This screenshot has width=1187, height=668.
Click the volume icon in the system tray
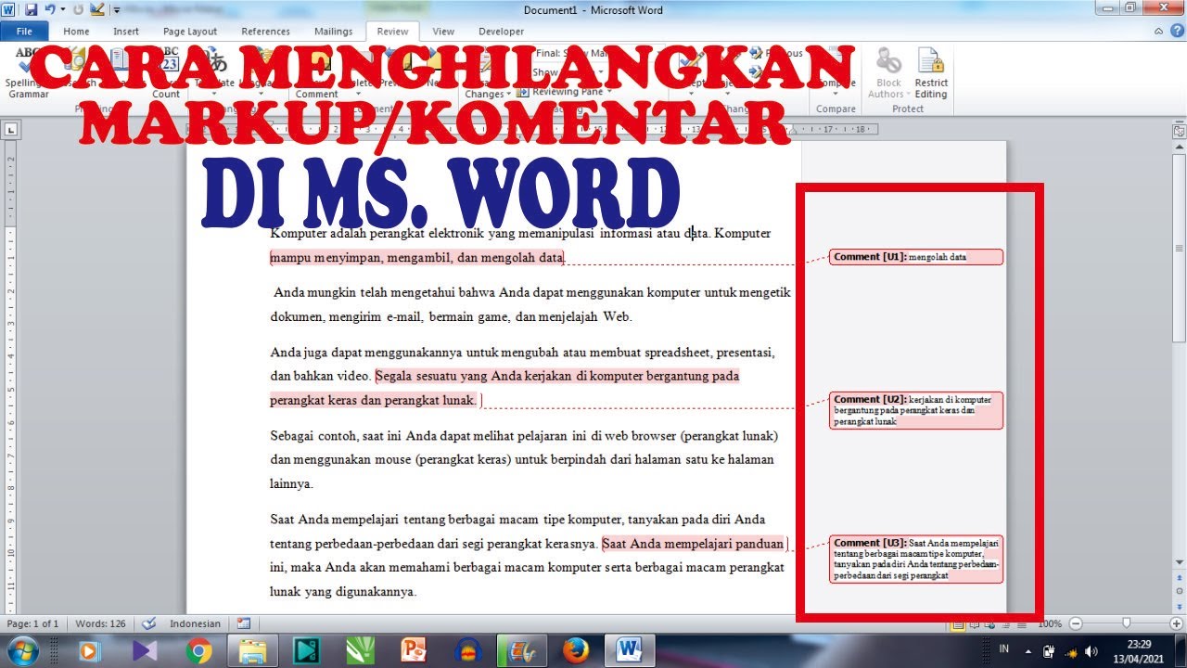coord(1091,651)
